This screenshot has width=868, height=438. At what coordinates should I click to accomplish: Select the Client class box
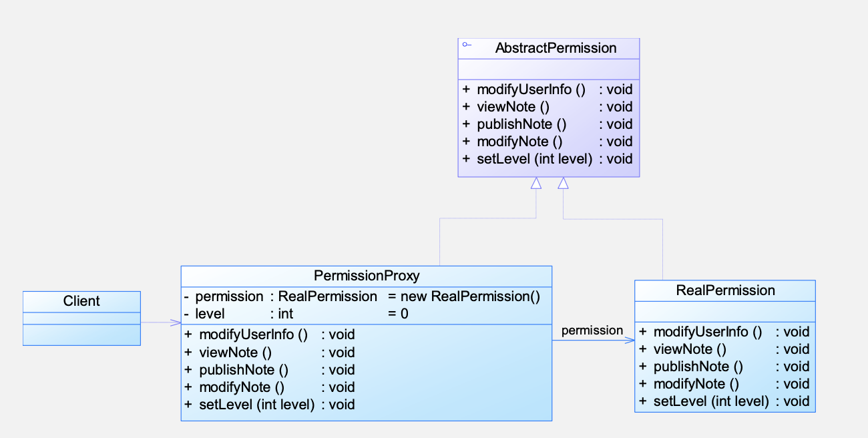(x=81, y=318)
